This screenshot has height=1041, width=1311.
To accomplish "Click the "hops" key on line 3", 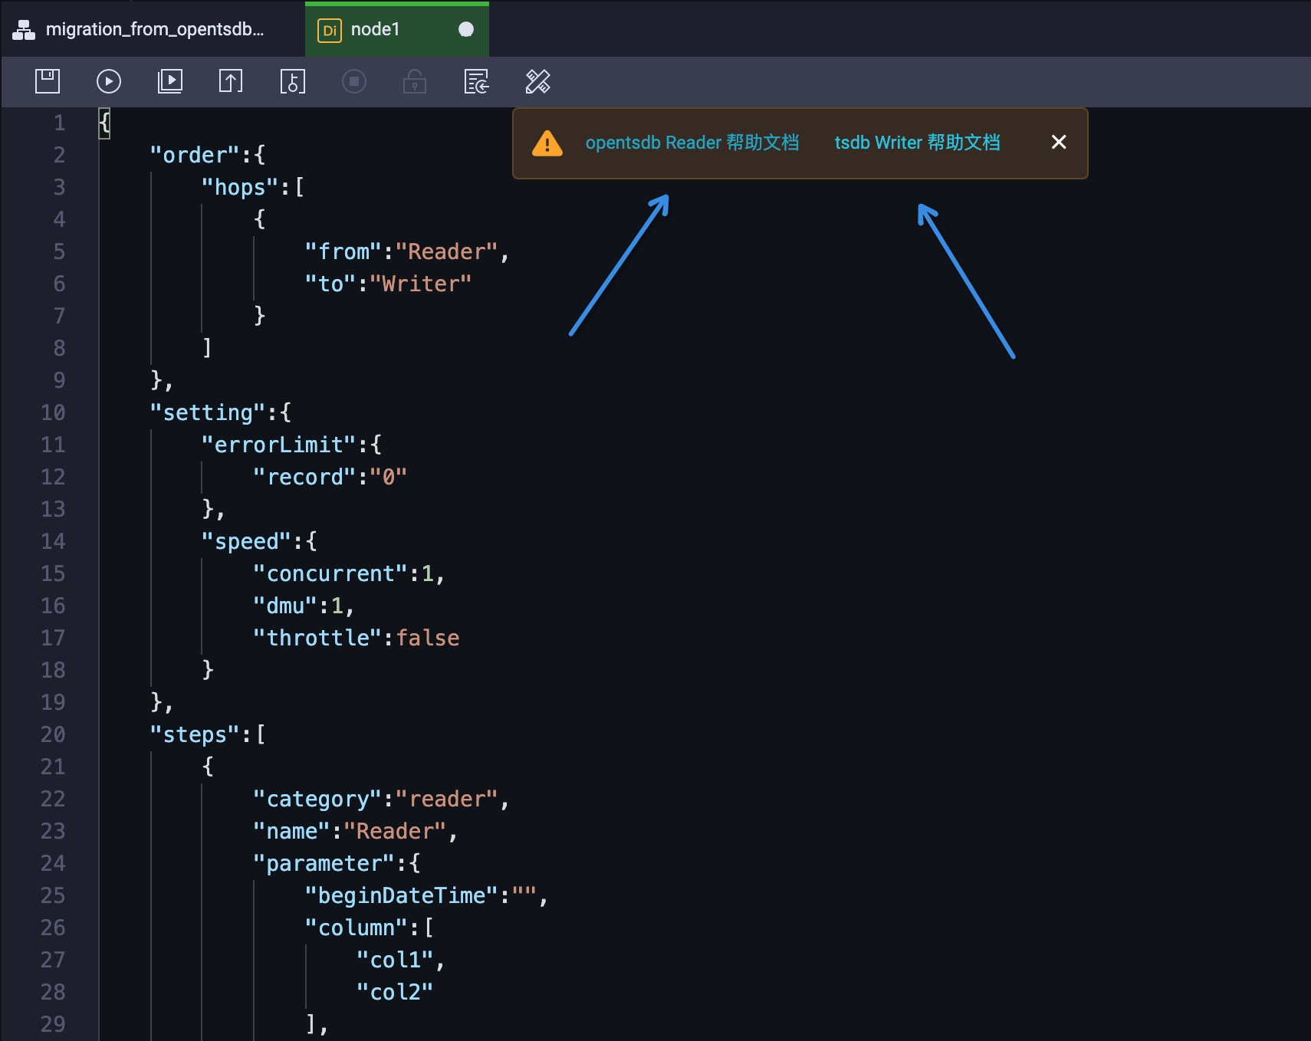I will 240,187.
